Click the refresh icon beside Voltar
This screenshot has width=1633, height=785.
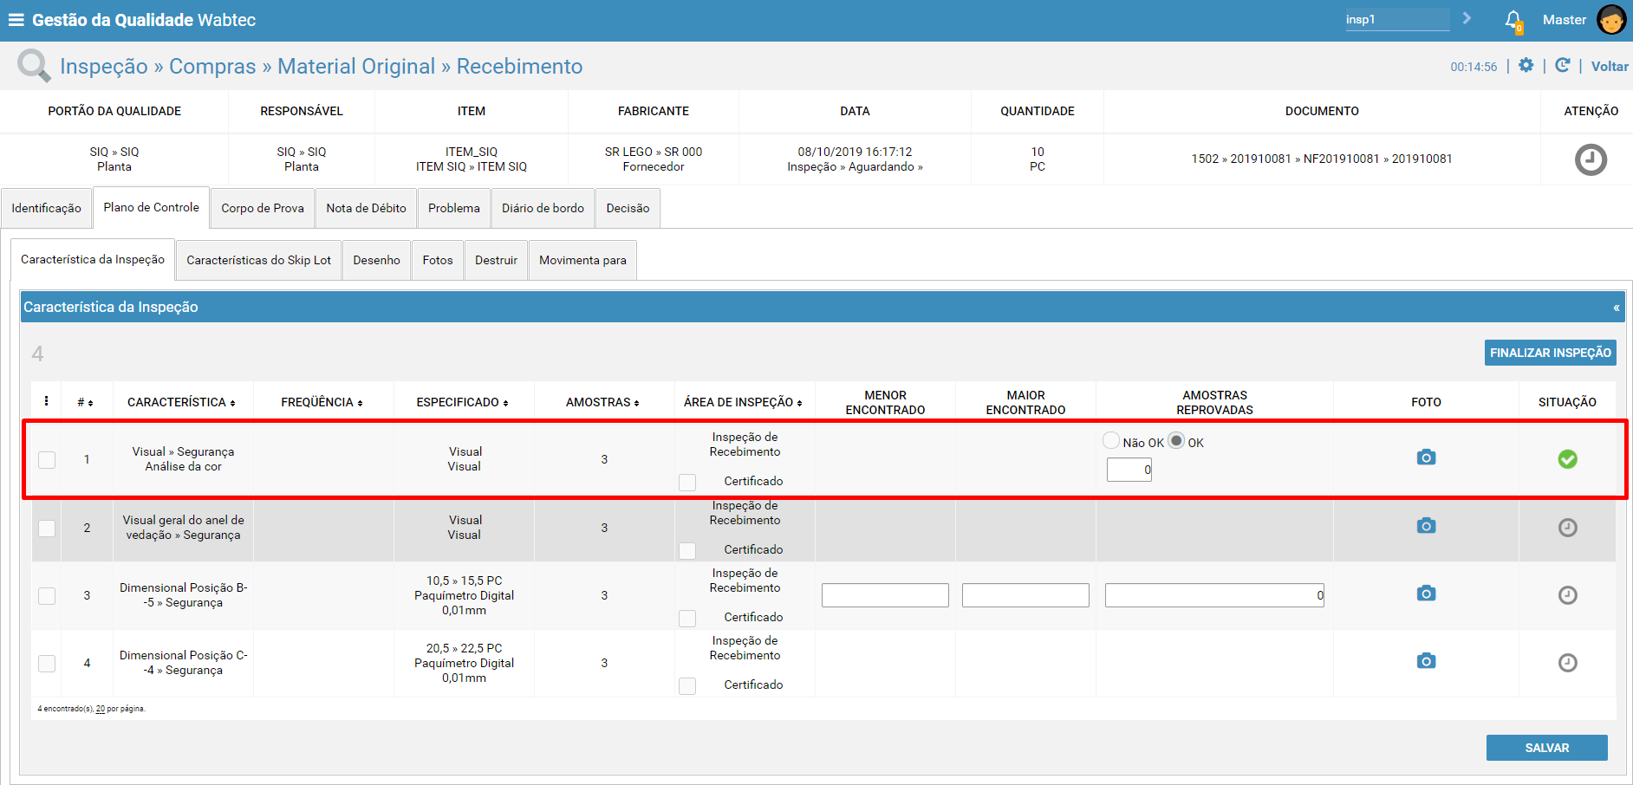coord(1563,66)
